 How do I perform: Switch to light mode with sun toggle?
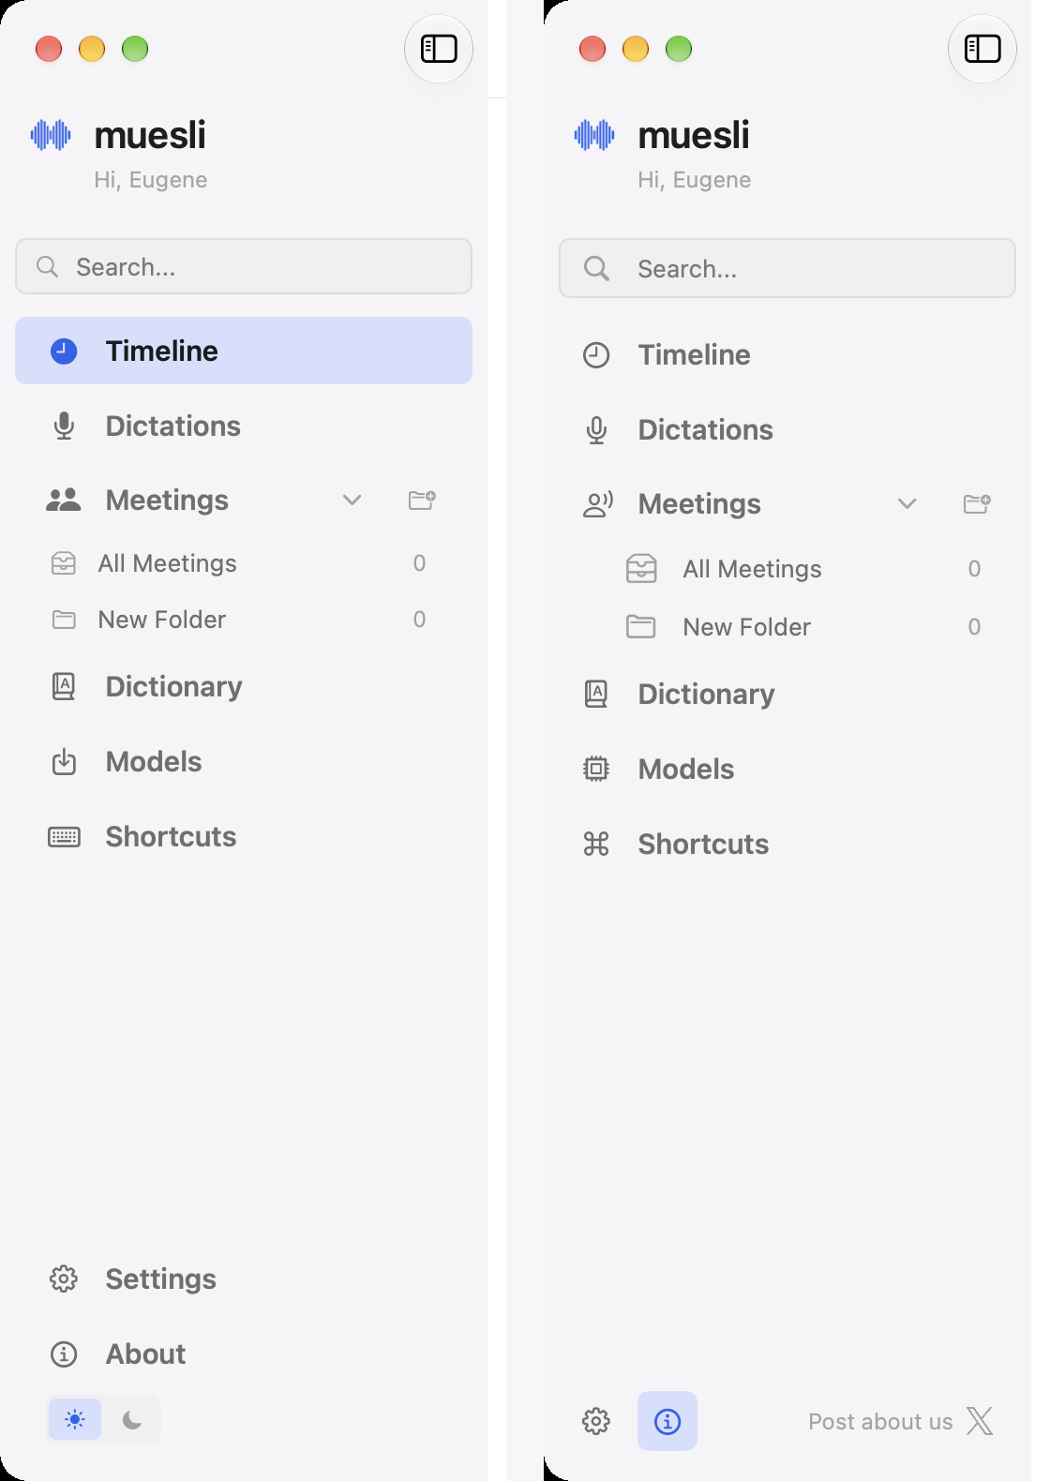pos(75,1420)
